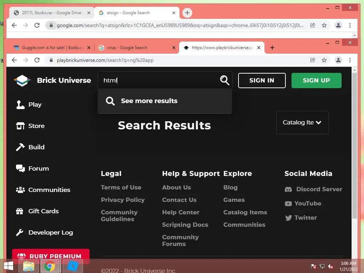The height and width of the screenshot is (273, 364).
Task: Open new tab in back browser window
Action: coord(187,13)
